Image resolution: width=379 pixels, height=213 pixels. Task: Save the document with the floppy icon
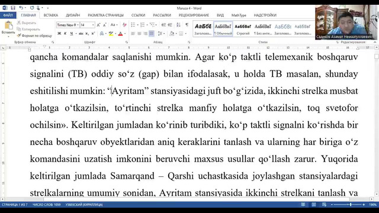pyautogui.click(x=13, y=8)
